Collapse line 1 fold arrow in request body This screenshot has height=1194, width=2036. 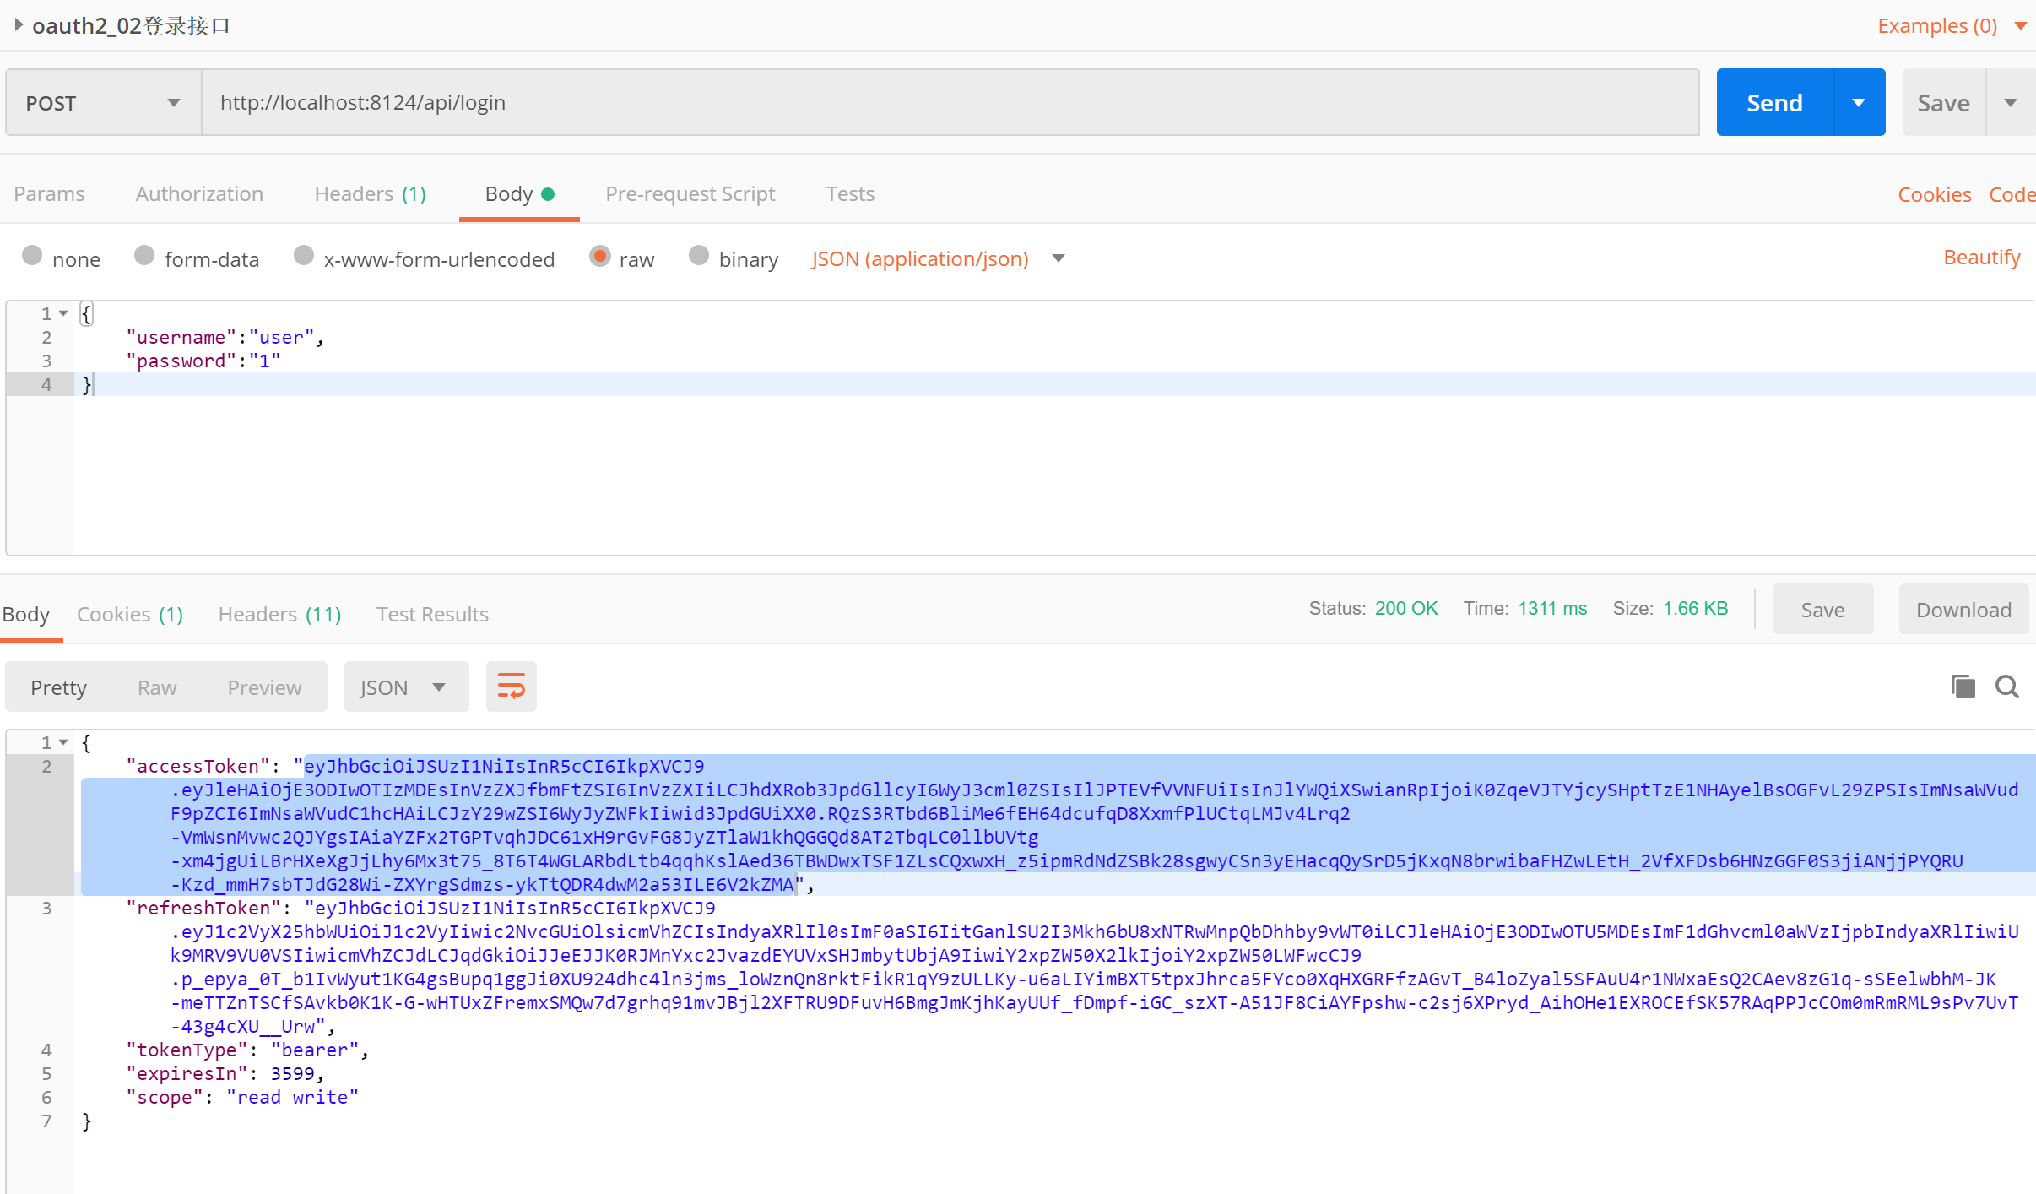(x=63, y=313)
